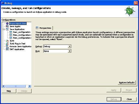Select the JUnit Plug-in Test entry

[x=17, y=44]
